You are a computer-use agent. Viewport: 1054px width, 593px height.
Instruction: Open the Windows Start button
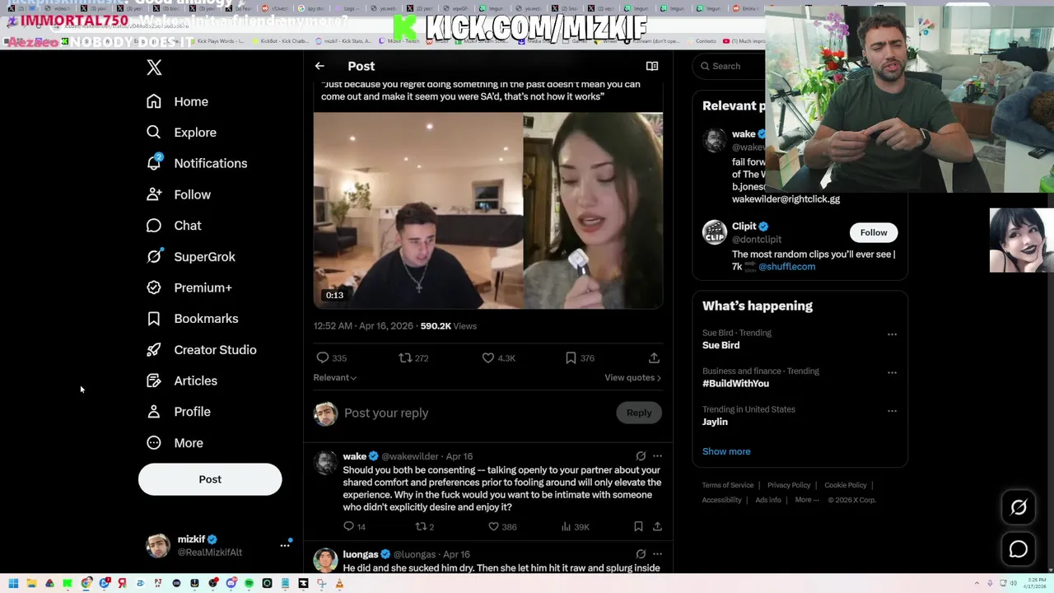[x=13, y=584]
